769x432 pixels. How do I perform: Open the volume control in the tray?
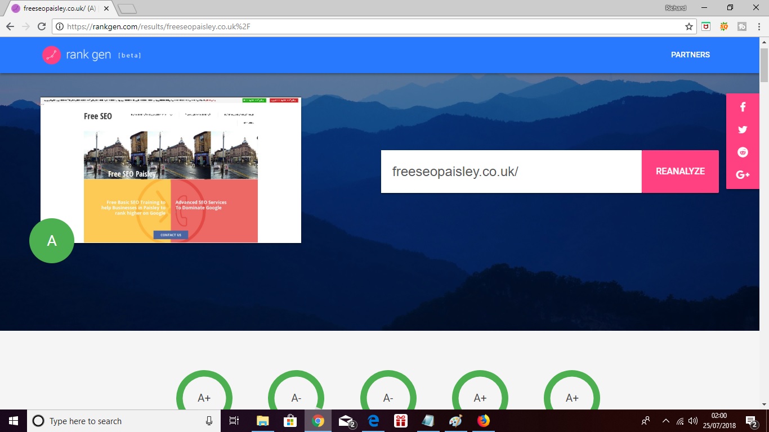(692, 421)
